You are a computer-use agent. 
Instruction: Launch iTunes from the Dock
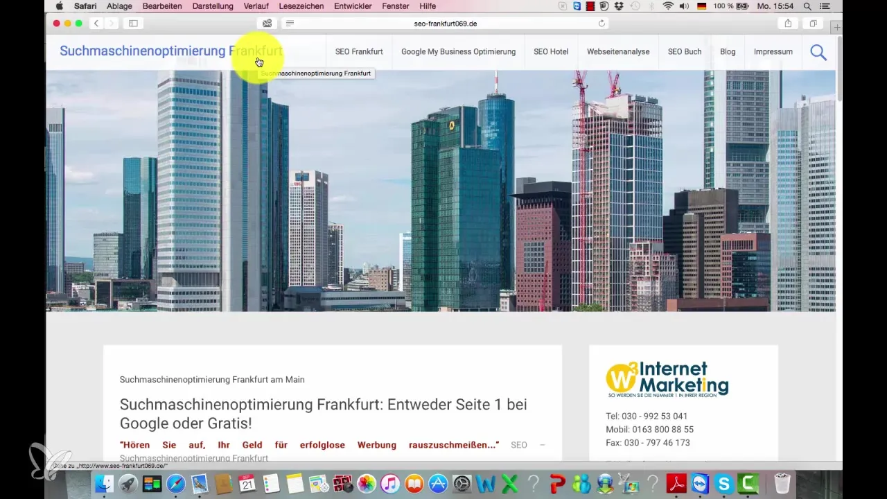pyautogui.click(x=390, y=483)
